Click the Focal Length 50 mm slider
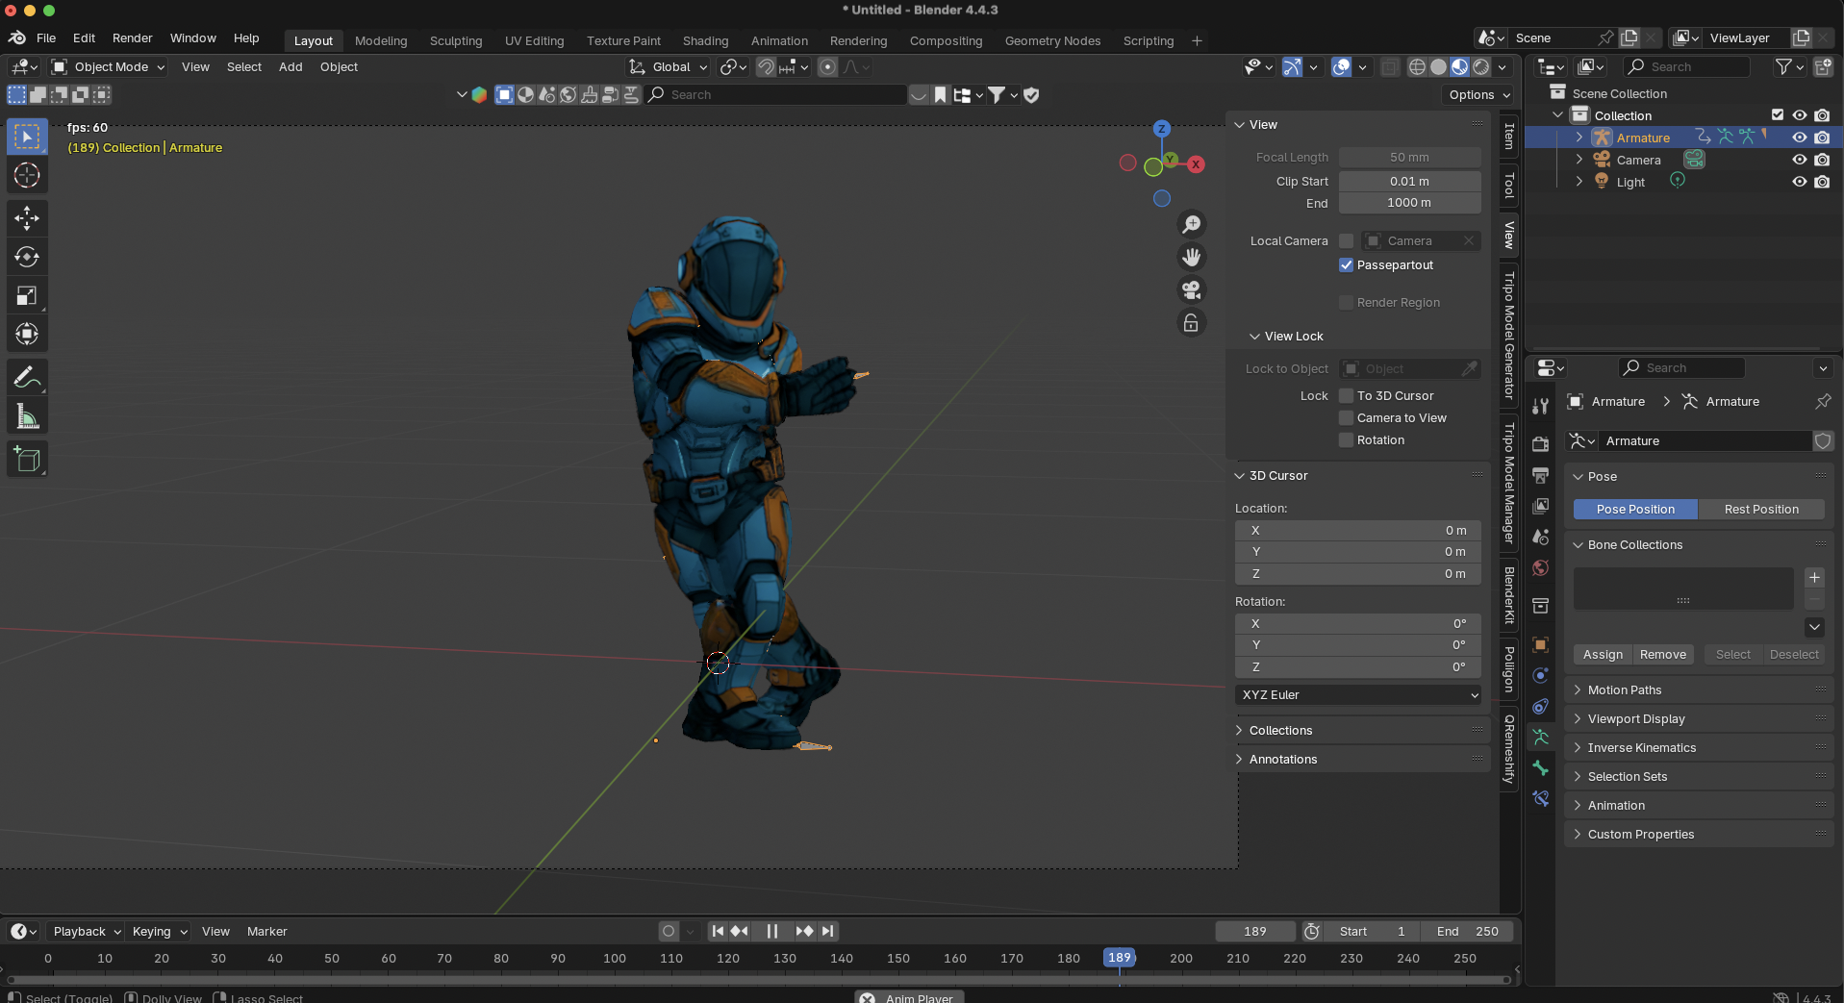Image resolution: width=1844 pixels, height=1003 pixels. pyautogui.click(x=1409, y=158)
